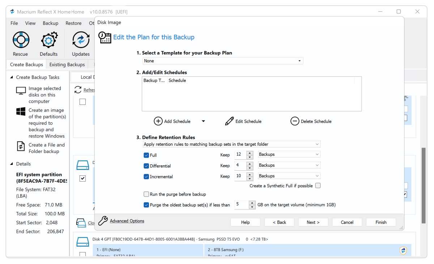Open the Add Schedule dropdown arrow
Screen dimensions: 434x264
tap(203, 121)
